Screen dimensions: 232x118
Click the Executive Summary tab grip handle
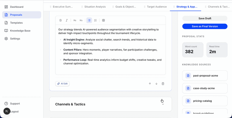tap(50, 7)
